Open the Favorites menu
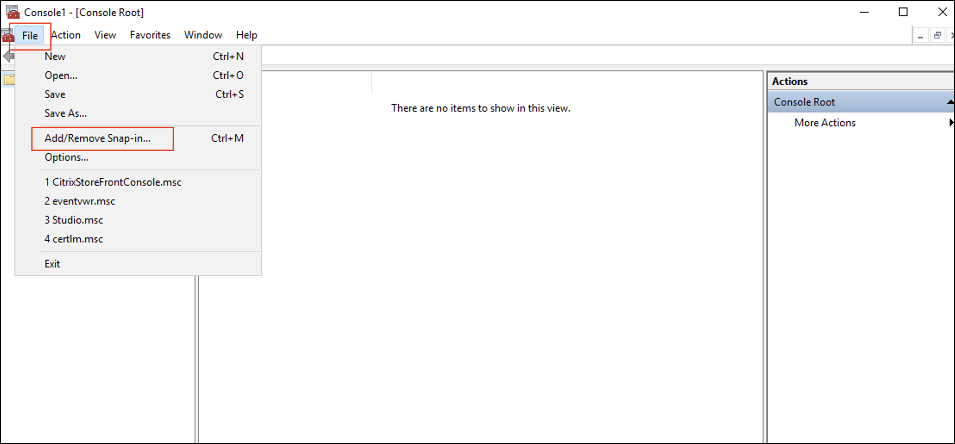Viewport: 955px width, 444px height. (150, 35)
